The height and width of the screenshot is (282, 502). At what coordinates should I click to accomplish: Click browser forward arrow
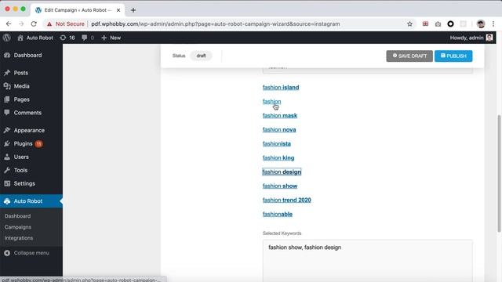21,24
